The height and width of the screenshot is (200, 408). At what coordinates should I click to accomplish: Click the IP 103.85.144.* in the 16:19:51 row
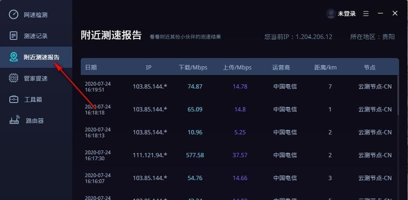150,86
